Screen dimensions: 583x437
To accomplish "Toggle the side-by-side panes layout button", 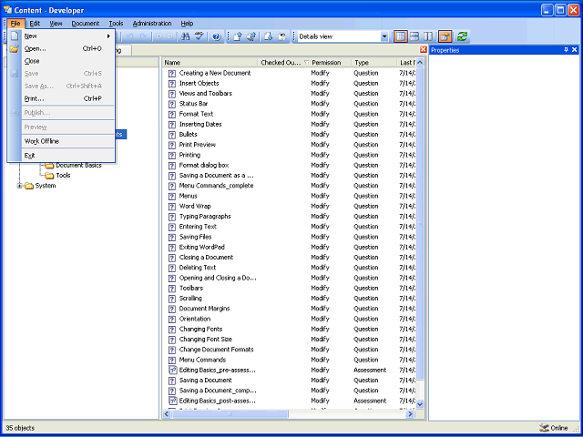I will click(x=428, y=36).
